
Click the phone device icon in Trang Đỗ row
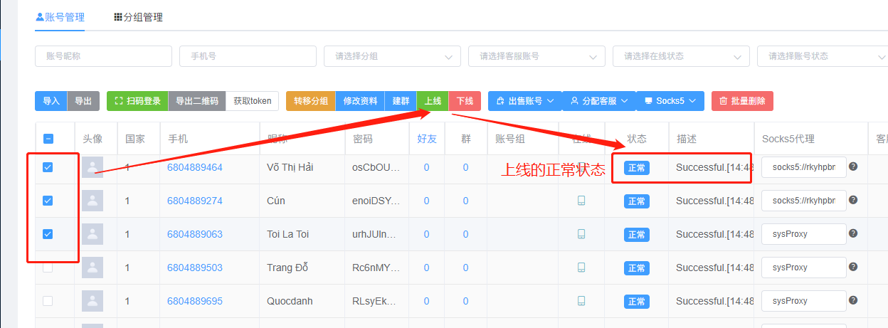pyautogui.click(x=581, y=268)
